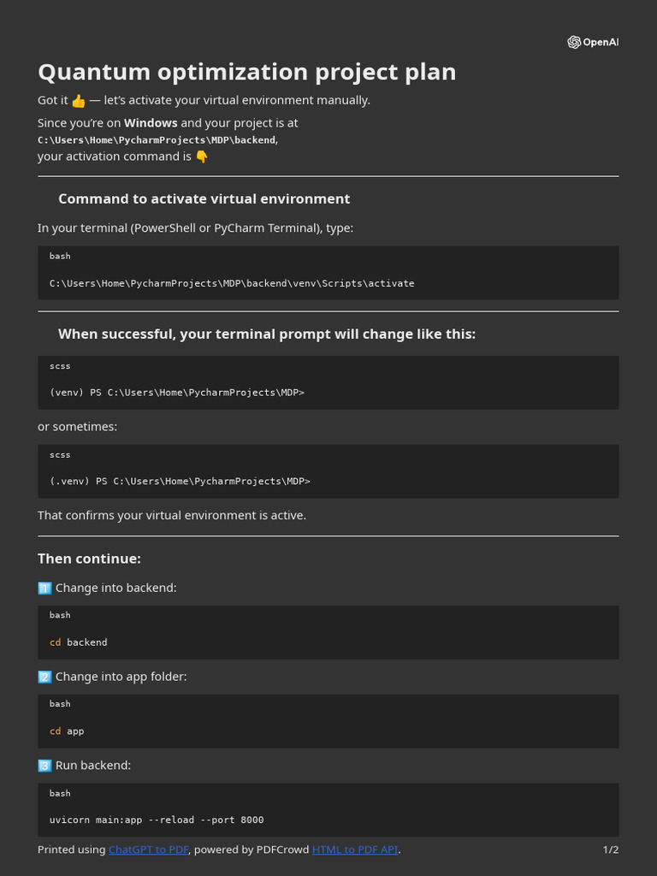Click the 'Then continue:' heading
The height and width of the screenshot is (876, 657).
89,559
